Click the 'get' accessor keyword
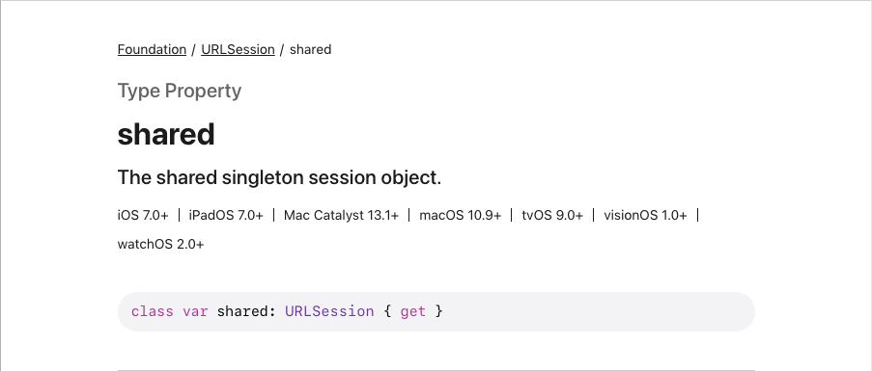872x371 pixels. pos(413,311)
